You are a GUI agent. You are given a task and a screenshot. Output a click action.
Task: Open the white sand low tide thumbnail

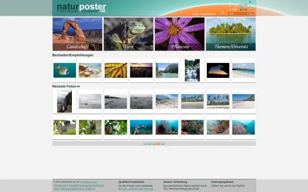[167, 101]
